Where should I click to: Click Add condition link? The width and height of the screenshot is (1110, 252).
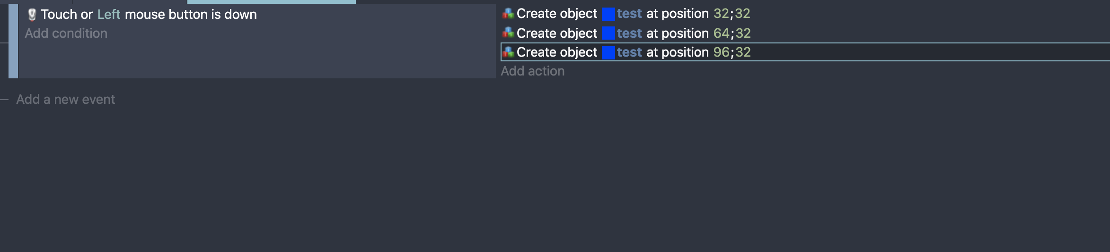66,33
